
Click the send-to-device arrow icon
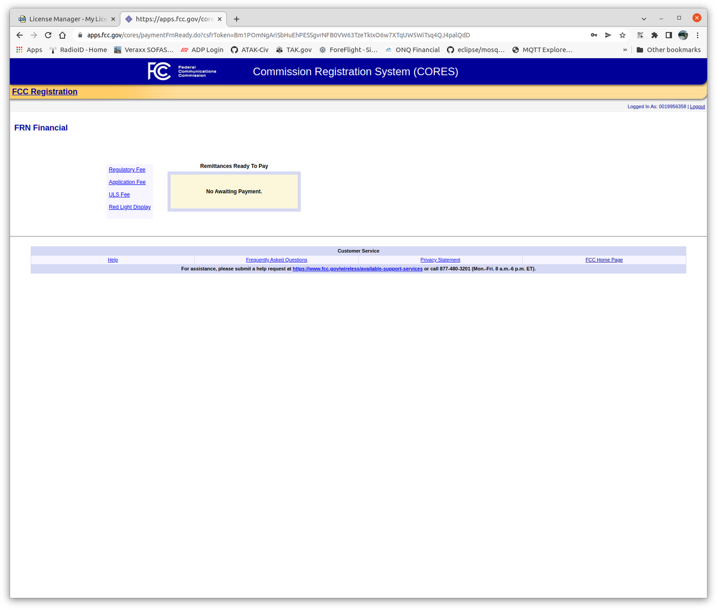(608, 35)
